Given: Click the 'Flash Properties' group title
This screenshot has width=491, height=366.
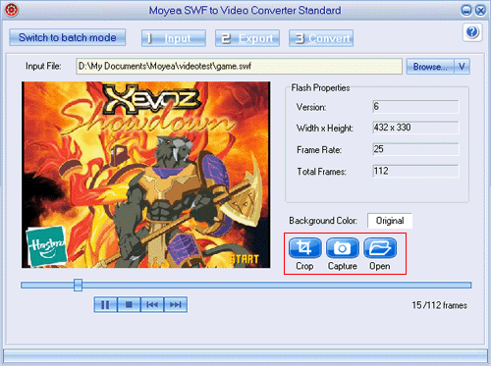Looking at the screenshot, I should tap(320, 88).
